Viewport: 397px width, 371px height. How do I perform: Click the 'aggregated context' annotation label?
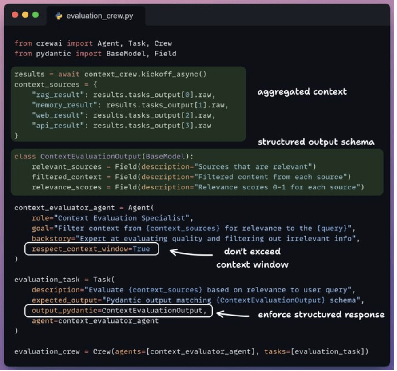pyautogui.click(x=302, y=92)
